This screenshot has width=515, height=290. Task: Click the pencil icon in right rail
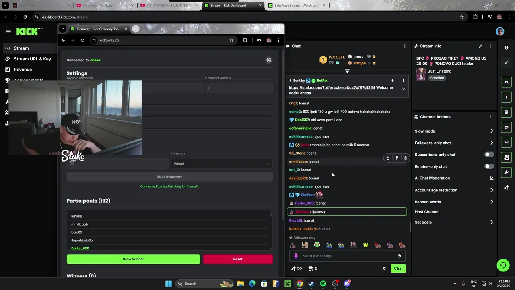507,62
